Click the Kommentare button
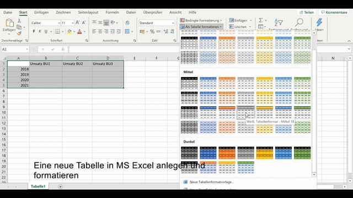 pos(334,12)
